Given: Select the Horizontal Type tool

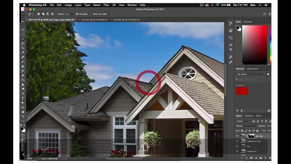Looking at the screenshot, I should click(x=23, y=98).
